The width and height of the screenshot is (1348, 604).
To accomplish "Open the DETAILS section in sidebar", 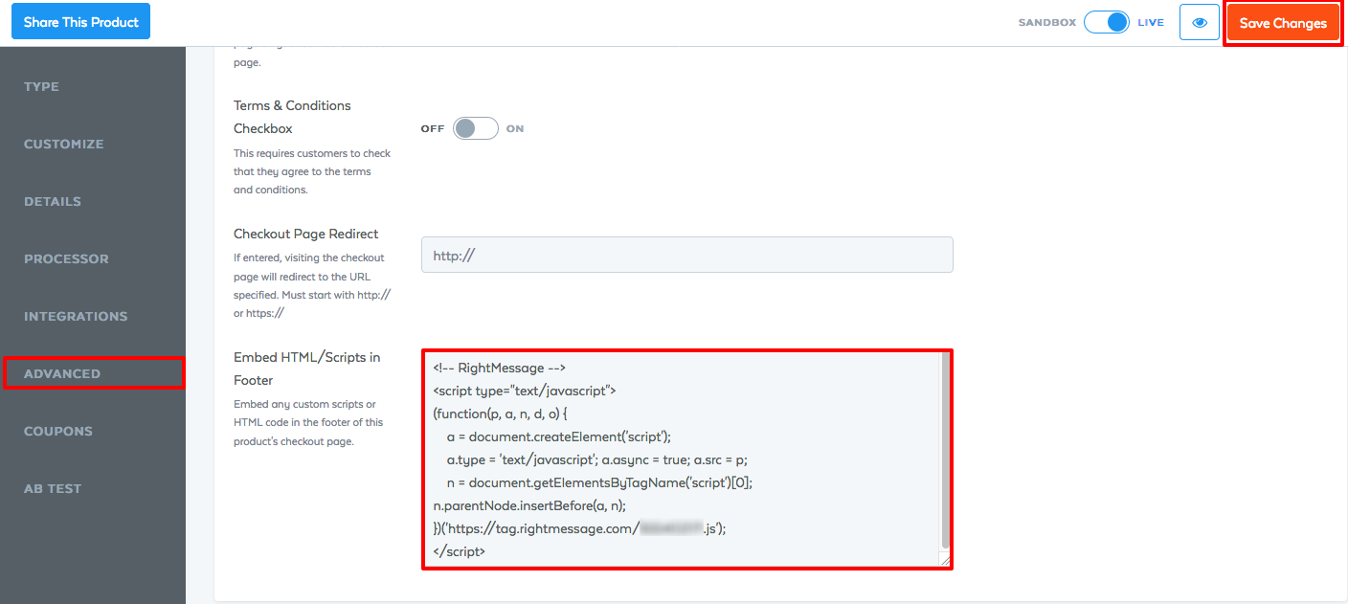I will pos(53,202).
